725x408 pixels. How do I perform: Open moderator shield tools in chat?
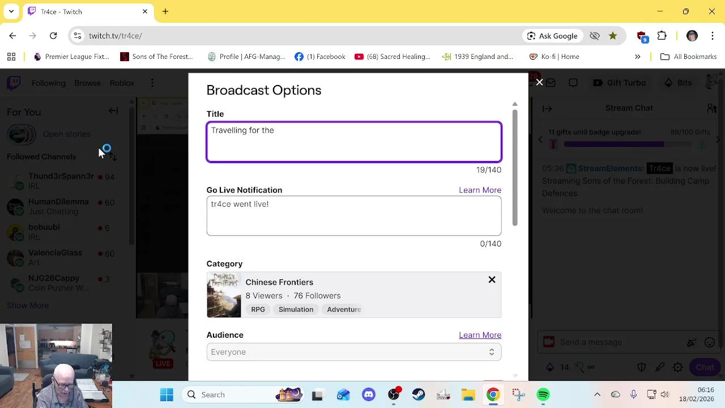[x=642, y=367]
